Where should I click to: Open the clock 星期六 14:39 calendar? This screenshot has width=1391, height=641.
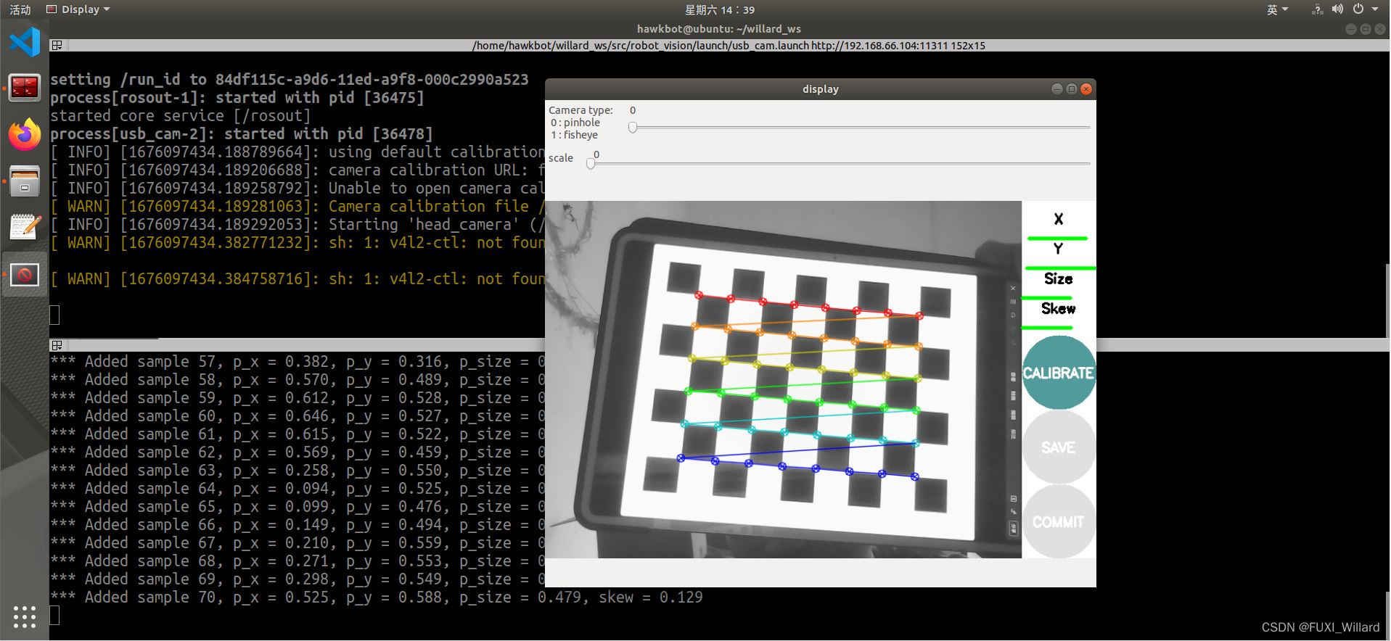coord(720,9)
